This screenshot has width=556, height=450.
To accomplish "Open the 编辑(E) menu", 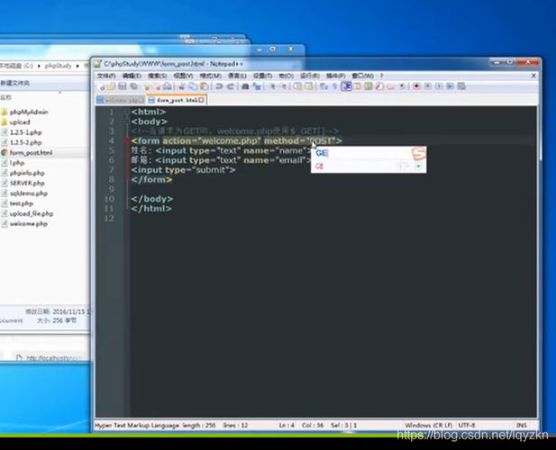I will [132, 76].
